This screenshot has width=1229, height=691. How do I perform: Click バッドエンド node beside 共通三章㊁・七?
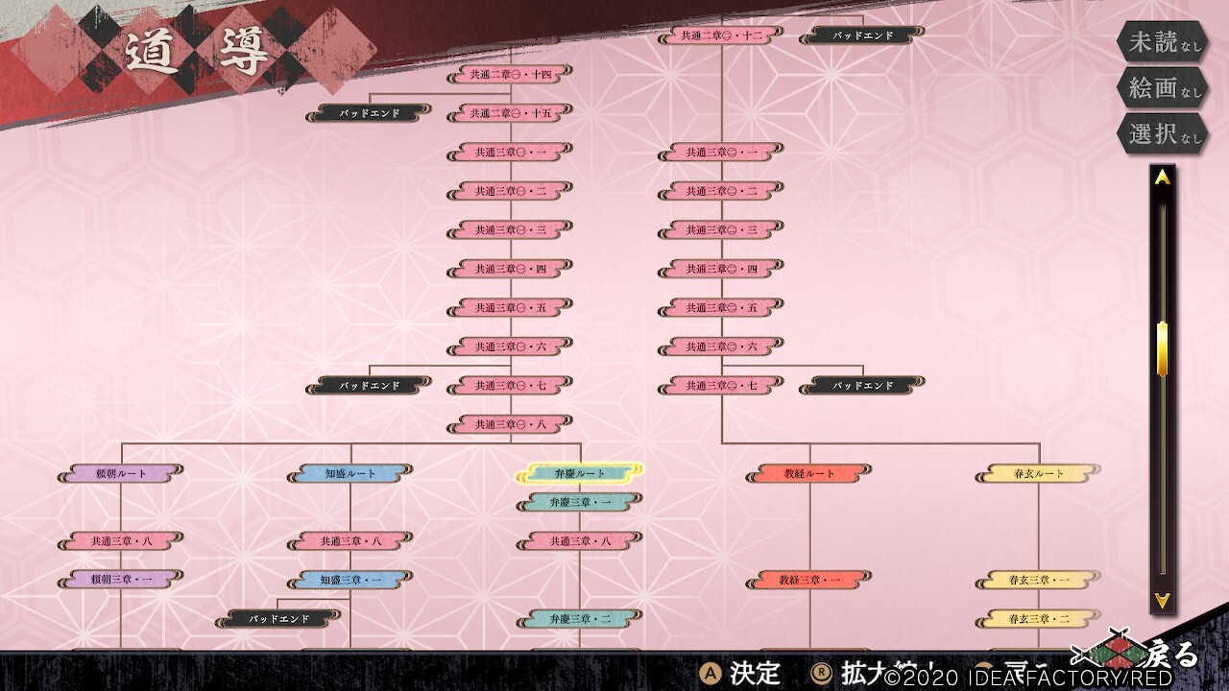coord(862,385)
